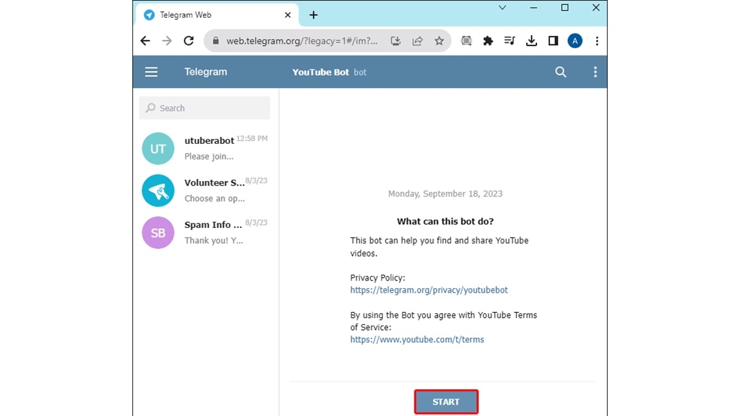
Task: Open the Telegram hamburger menu
Action: pos(151,72)
